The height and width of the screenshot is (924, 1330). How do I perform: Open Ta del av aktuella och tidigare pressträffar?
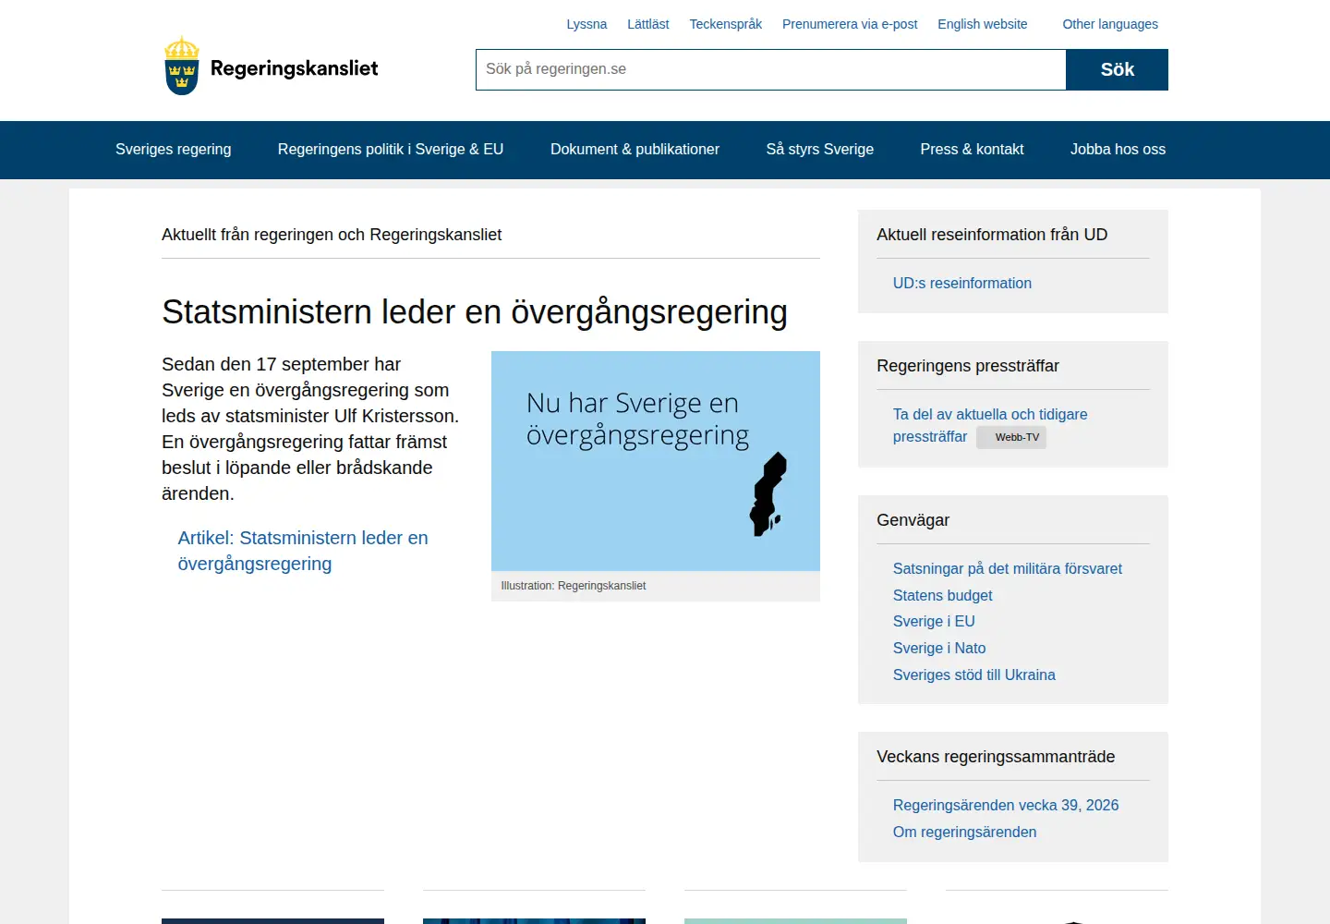coord(990,425)
